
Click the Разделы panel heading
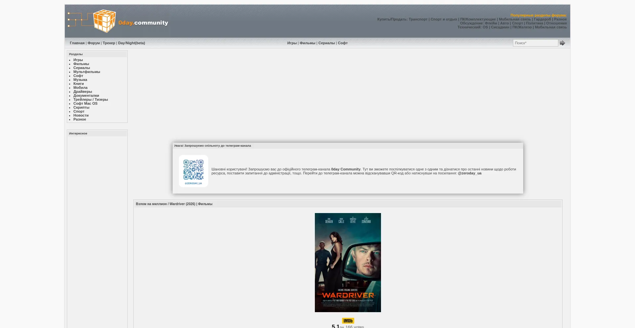coord(76,54)
